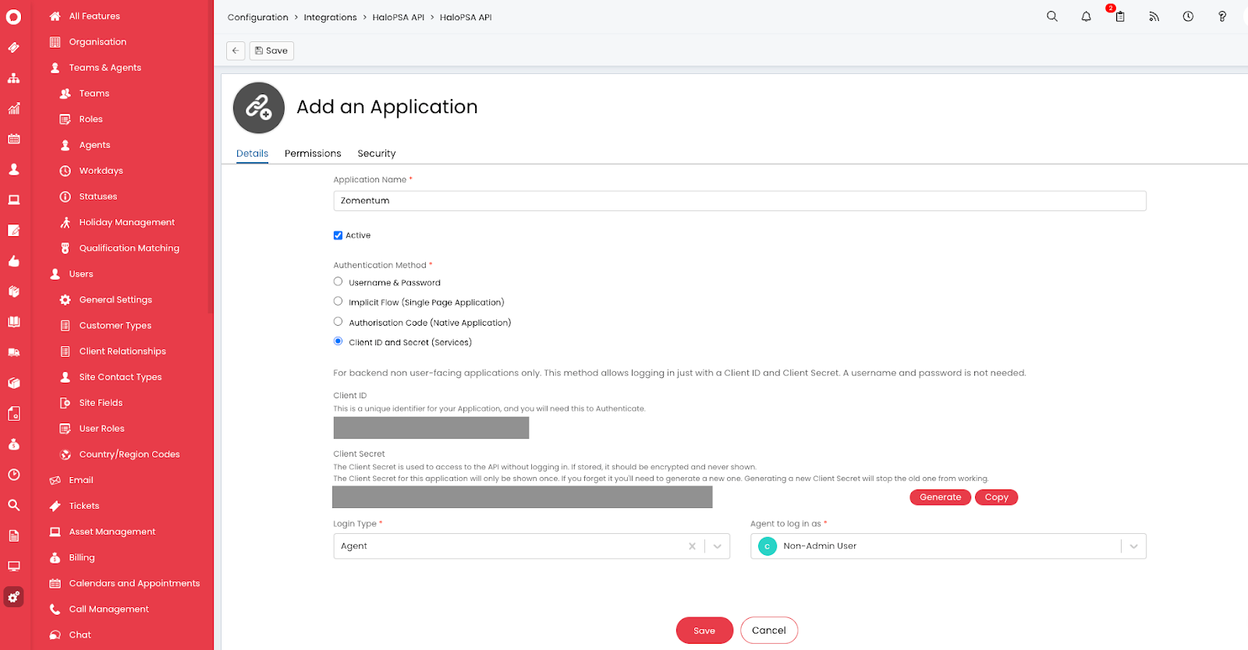Switch to the Details tab
This screenshot has width=1248, height=650.
252,154
